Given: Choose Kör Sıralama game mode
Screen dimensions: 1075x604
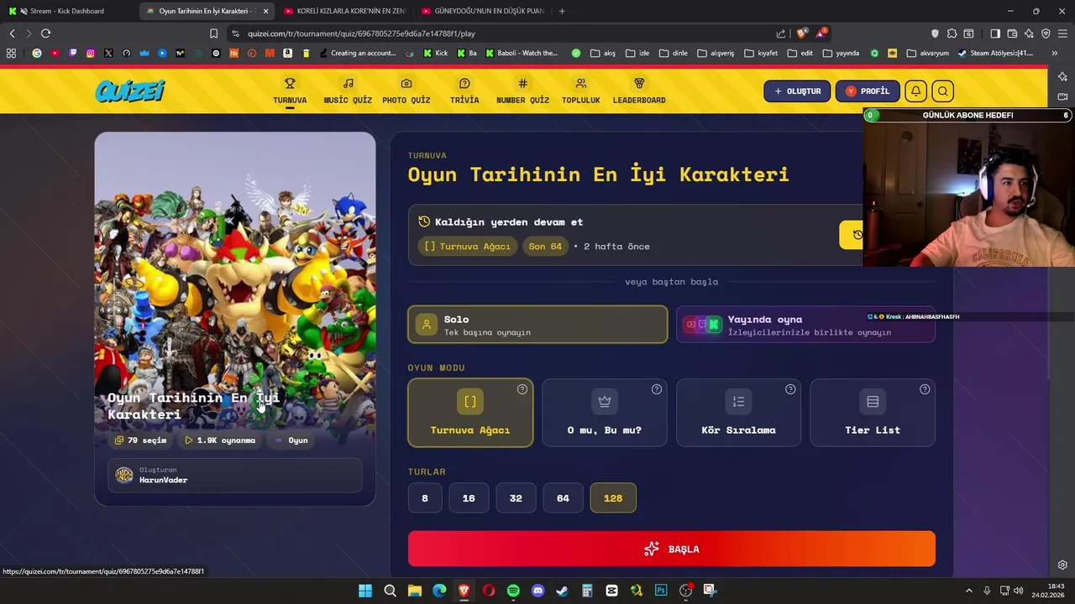Looking at the screenshot, I should pos(738,413).
